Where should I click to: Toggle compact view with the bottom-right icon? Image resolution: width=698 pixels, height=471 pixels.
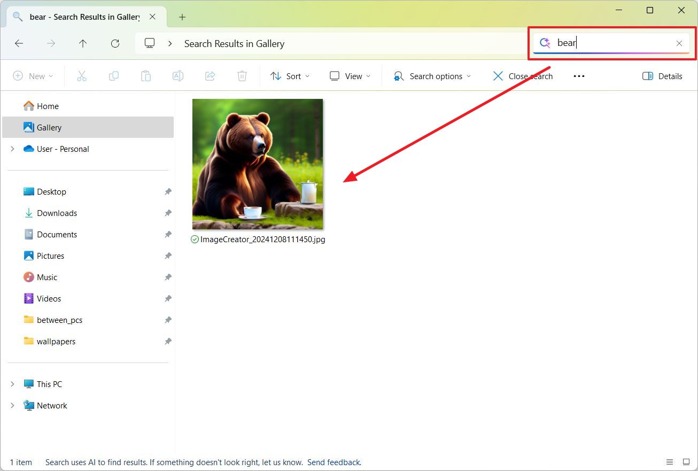[686, 461]
